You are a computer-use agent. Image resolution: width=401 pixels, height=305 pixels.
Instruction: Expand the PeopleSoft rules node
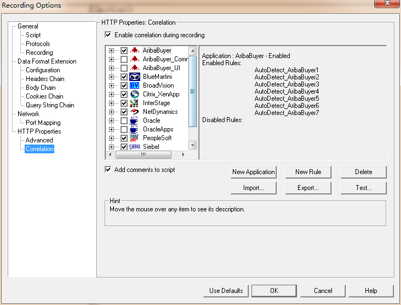[111, 138]
